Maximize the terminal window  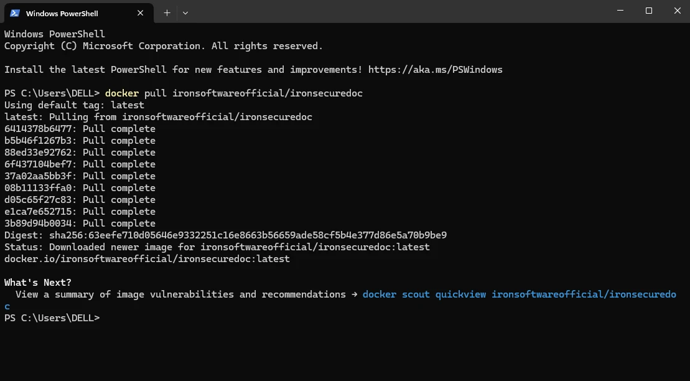[x=649, y=11]
